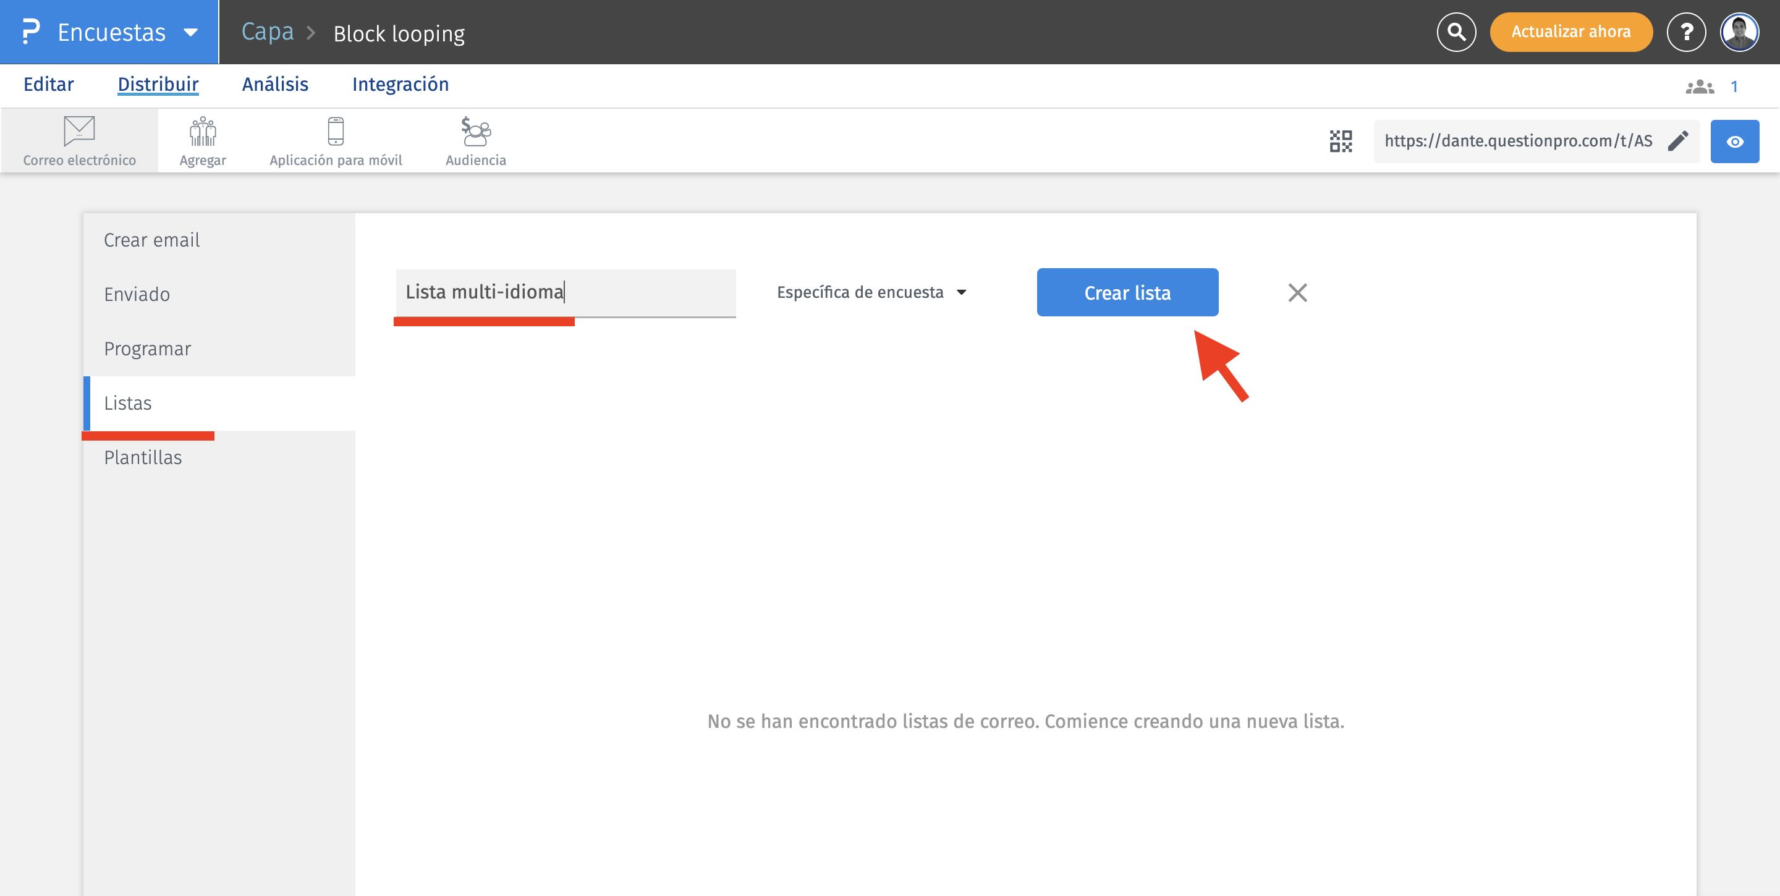Open the Específica de encuesta dropdown

click(871, 292)
